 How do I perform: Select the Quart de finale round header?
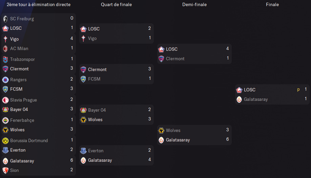coord(116,4)
